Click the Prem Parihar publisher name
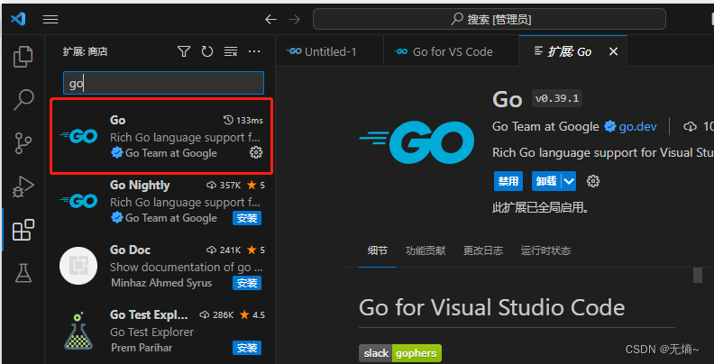The height and width of the screenshot is (364, 714). [x=142, y=348]
